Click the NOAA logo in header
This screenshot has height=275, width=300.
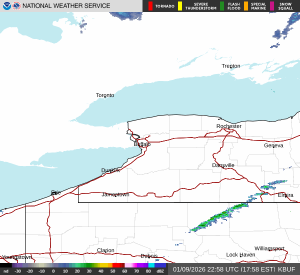click(6, 6)
